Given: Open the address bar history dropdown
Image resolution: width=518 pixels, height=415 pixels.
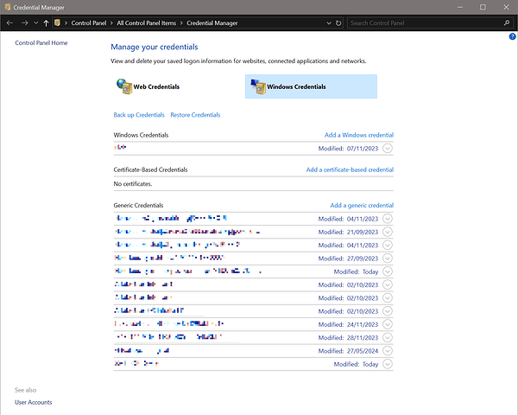Looking at the screenshot, I should 329,23.
